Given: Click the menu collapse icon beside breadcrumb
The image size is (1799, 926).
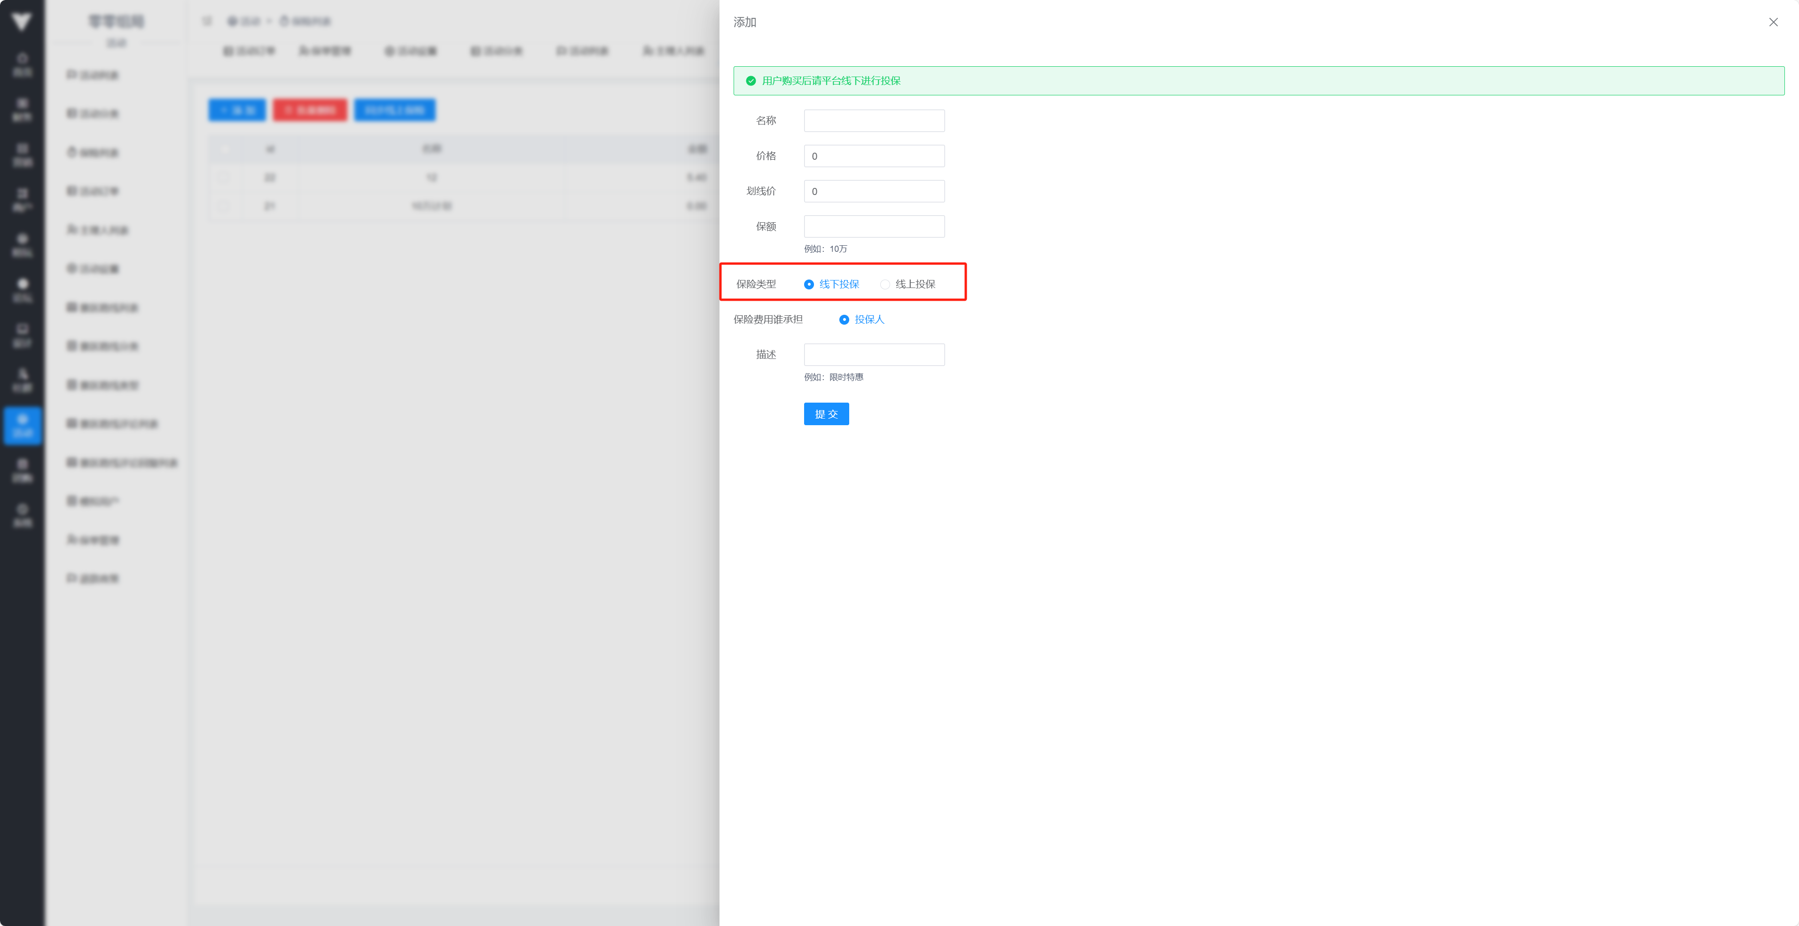Looking at the screenshot, I should [207, 22].
